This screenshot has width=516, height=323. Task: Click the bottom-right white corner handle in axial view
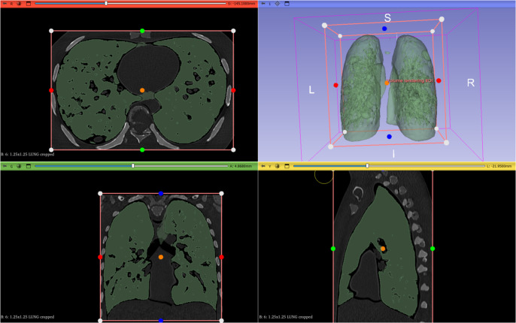pyautogui.click(x=233, y=149)
